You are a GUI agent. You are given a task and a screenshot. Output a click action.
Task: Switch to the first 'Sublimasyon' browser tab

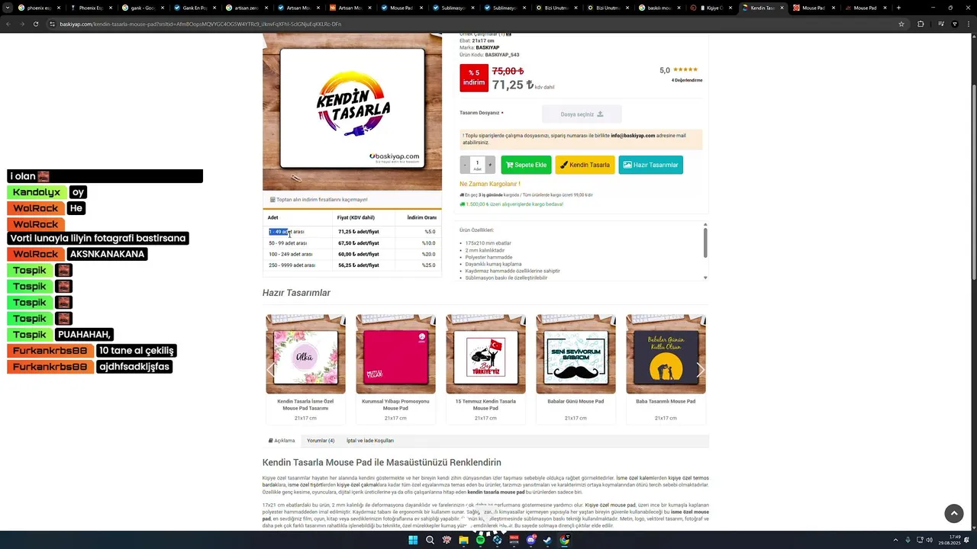(454, 8)
